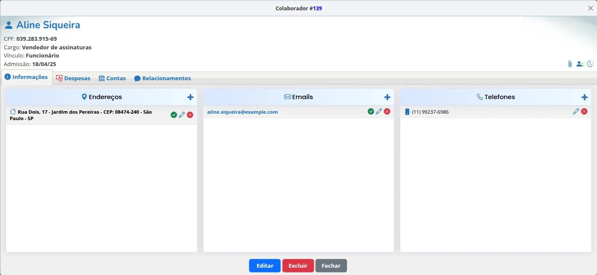Click the person icon beside Aline Siqueira

(x=9, y=25)
